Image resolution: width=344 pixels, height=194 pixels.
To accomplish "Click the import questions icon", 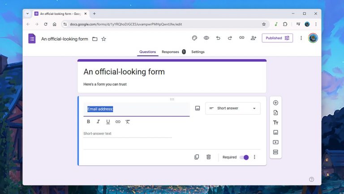I will click(275, 113).
